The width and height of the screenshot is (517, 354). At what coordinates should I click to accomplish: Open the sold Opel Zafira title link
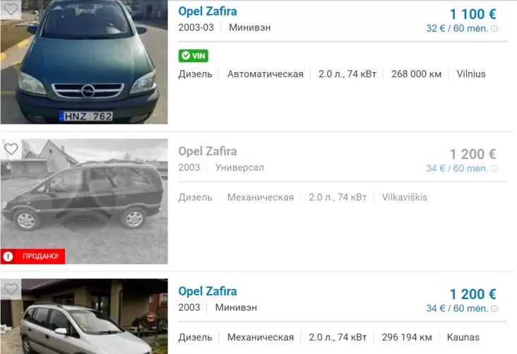[x=208, y=151]
